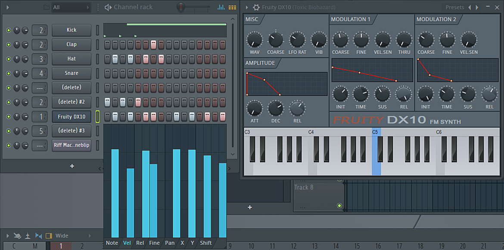This screenshot has width=504, height=250.
Task: Add a new channel with plus button
Action: [x=72, y=166]
